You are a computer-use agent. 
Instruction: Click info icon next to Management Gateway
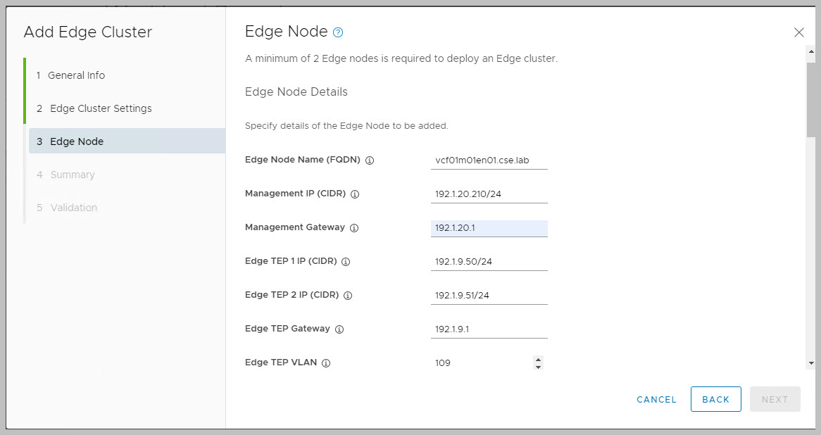click(354, 228)
